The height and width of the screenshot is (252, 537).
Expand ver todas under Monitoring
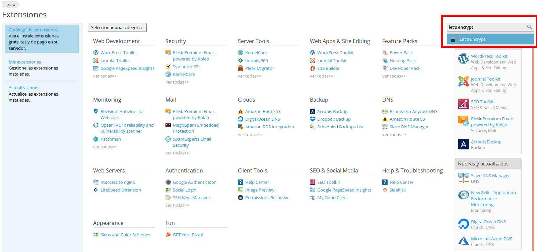[105, 147]
